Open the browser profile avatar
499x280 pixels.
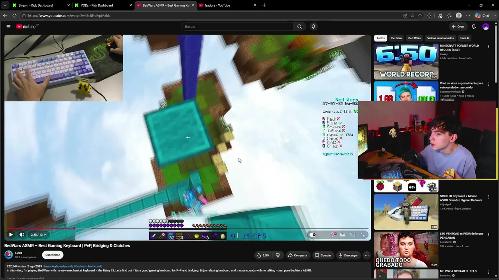point(459,16)
